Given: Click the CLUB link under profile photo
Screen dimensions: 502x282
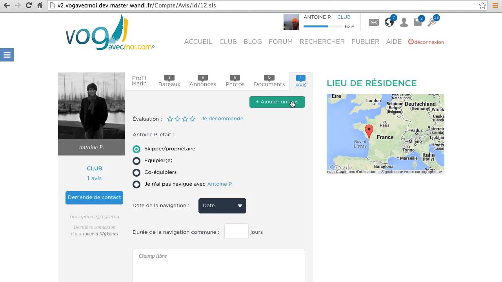Looking at the screenshot, I should pyautogui.click(x=94, y=168).
